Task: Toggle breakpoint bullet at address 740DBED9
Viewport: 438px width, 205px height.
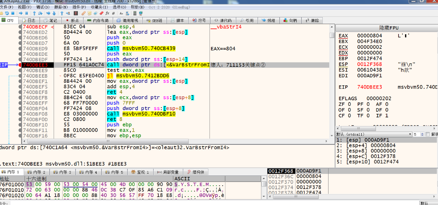Action: pyautogui.click(x=20, y=49)
